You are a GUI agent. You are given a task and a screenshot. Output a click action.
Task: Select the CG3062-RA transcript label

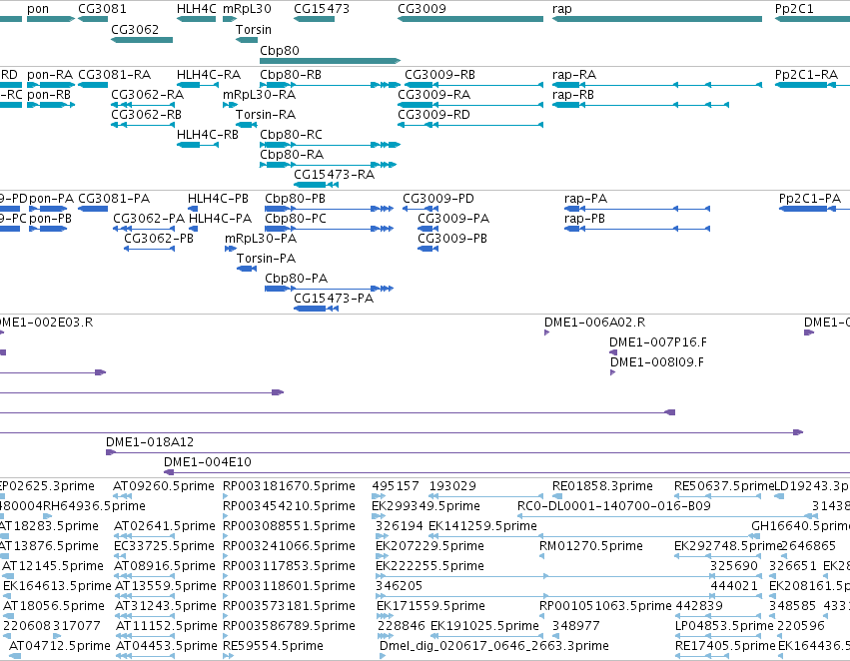pyautogui.click(x=148, y=94)
